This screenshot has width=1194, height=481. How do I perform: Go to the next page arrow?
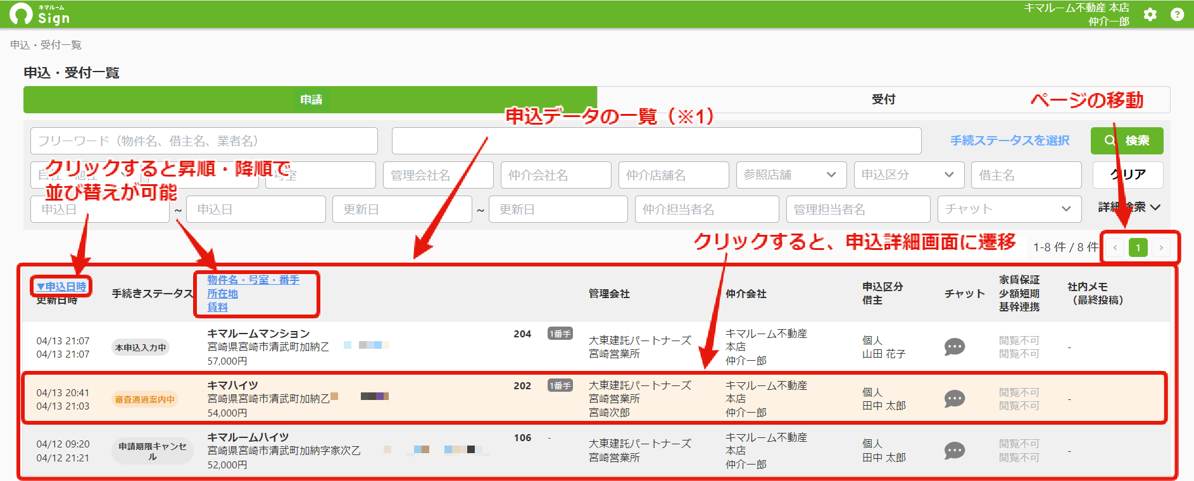[1161, 247]
